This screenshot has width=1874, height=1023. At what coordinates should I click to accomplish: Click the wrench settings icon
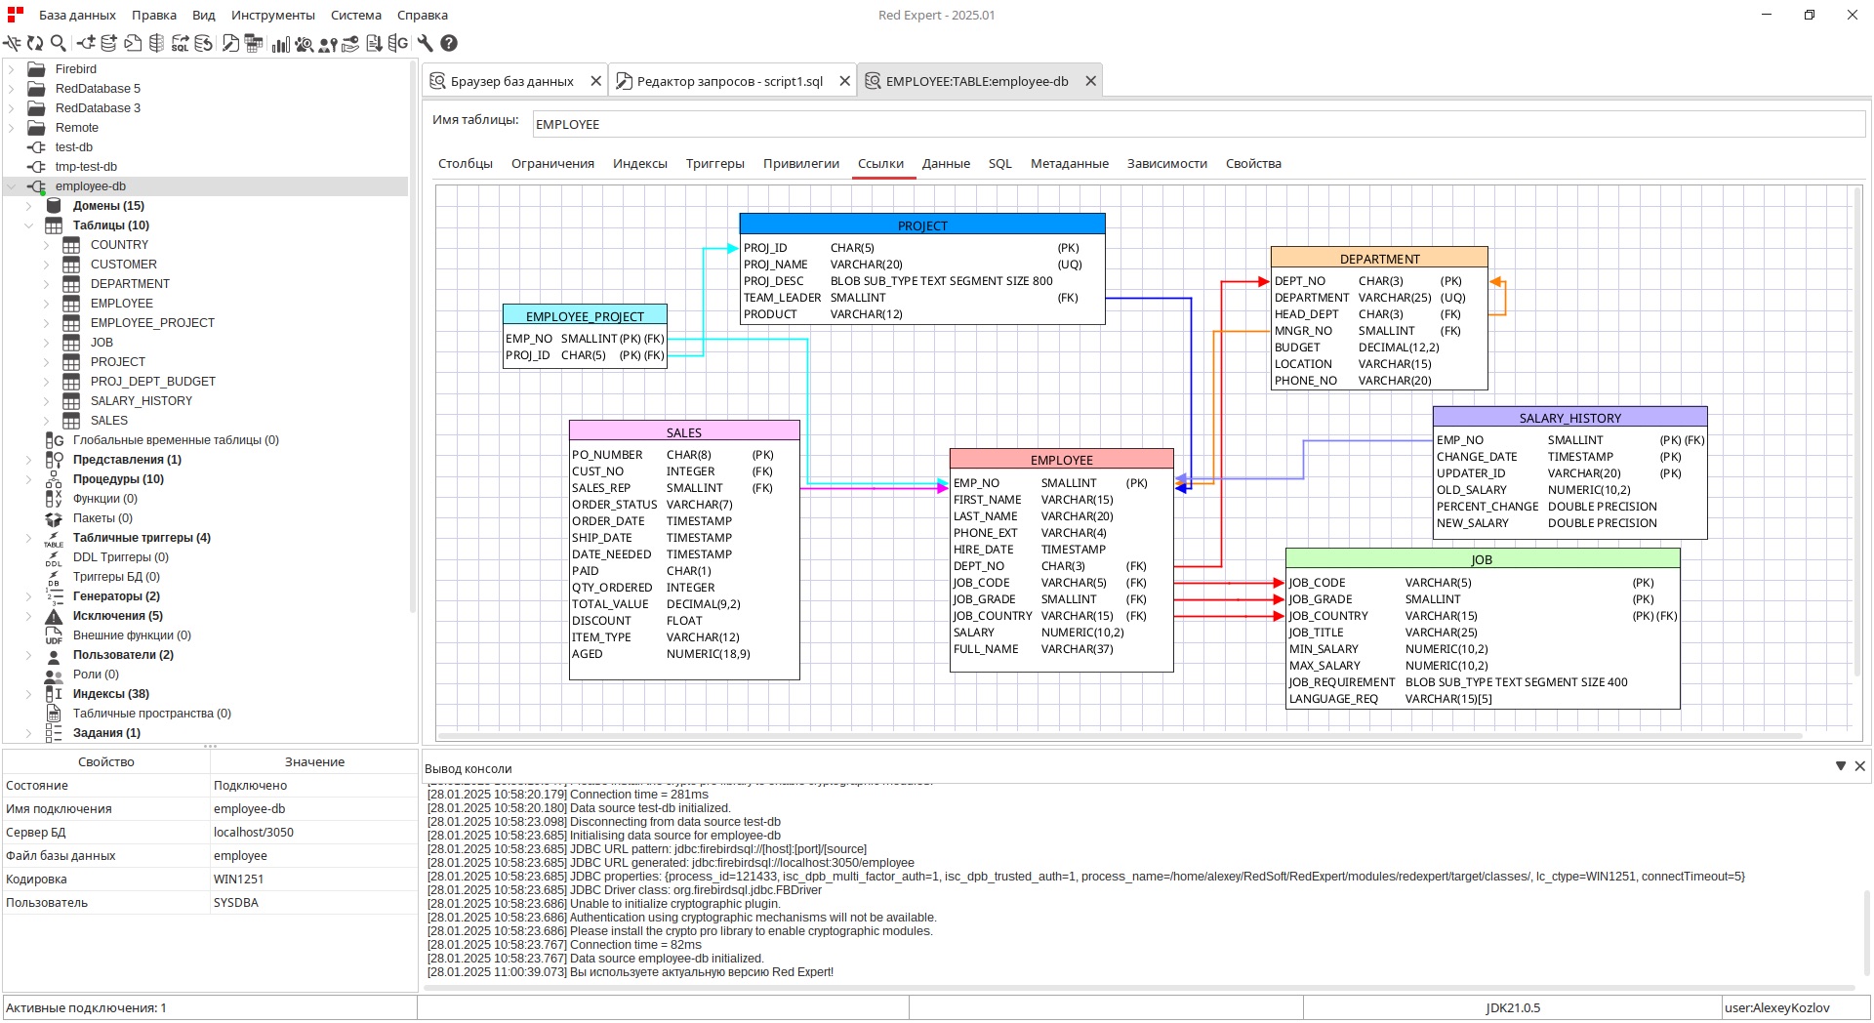point(425,43)
